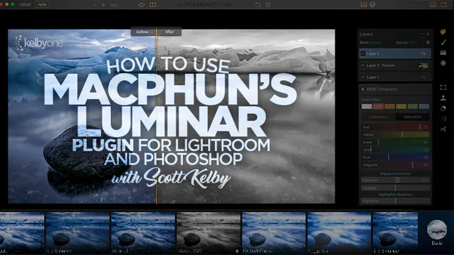Select the Transform tool
This screenshot has height=255, width=454.
[x=443, y=87]
